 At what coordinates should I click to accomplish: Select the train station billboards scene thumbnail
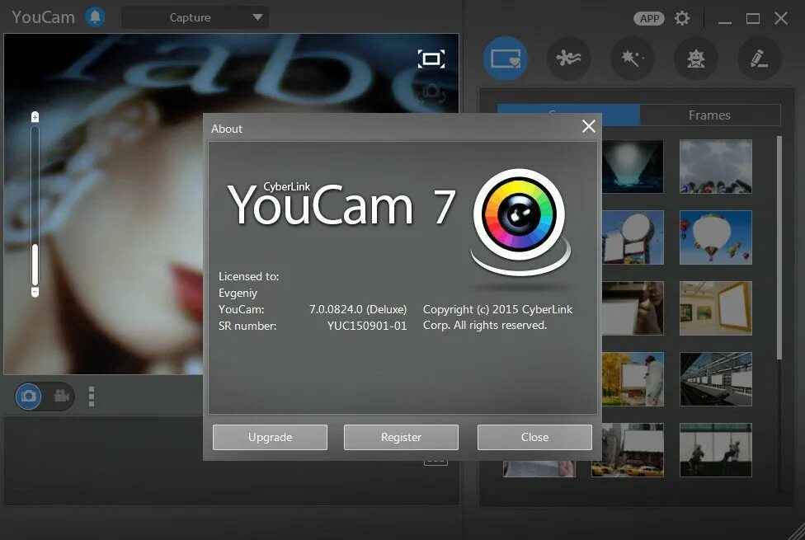[x=716, y=378]
